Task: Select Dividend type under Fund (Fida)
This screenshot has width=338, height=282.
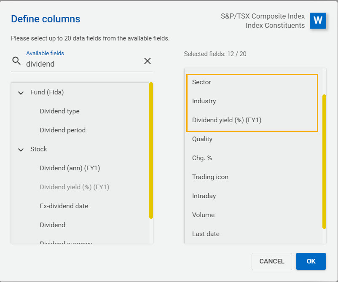Action: (x=59, y=111)
